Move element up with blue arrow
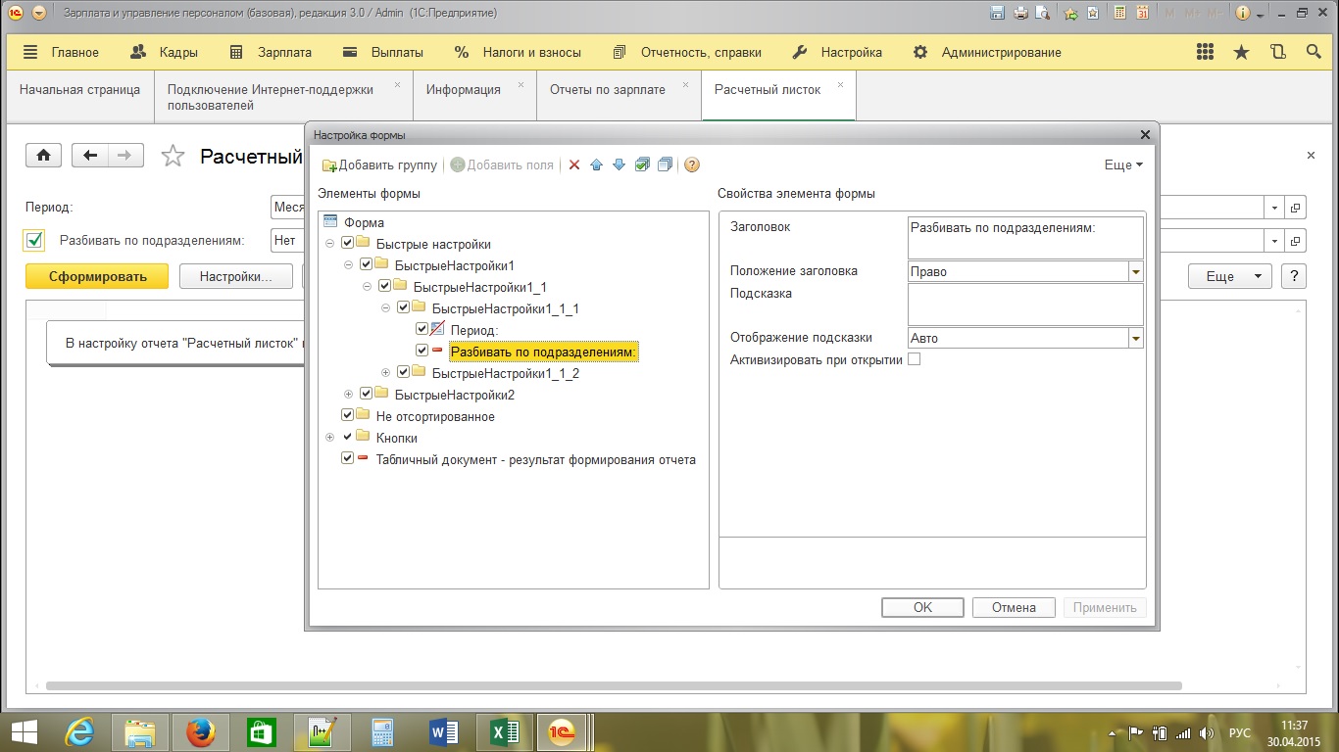The width and height of the screenshot is (1339, 752). click(x=596, y=165)
